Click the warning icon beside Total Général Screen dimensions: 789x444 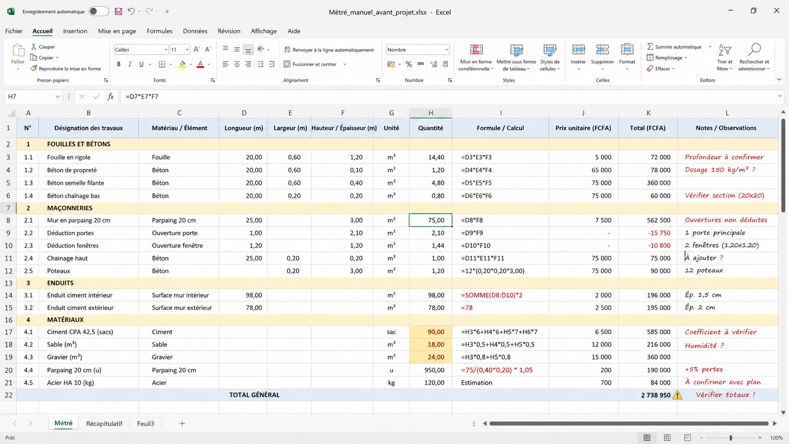pyautogui.click(x=678, y=395)
